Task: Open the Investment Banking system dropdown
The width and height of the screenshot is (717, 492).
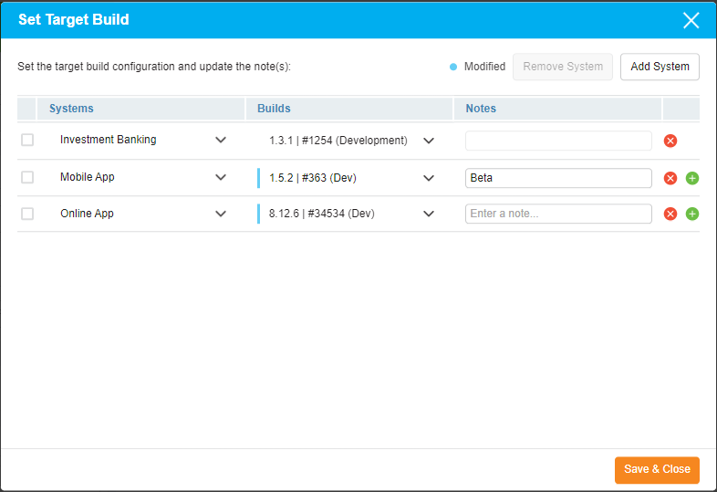Action: pyautogui.click(x=221, y=140)
